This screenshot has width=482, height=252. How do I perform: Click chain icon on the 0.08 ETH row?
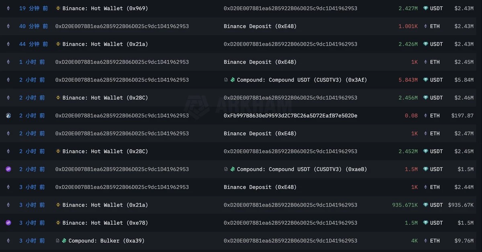8,116
